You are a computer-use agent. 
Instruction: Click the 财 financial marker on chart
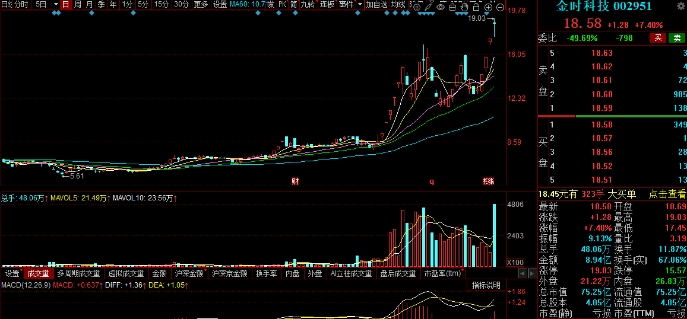[x=295, y=181]
